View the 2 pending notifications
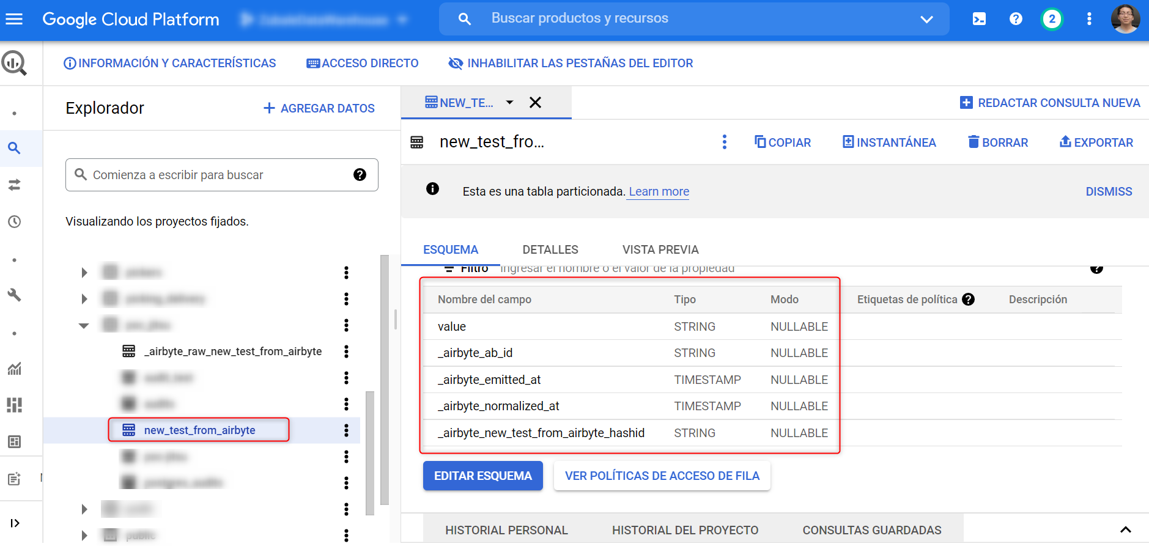 point(1052,19)
